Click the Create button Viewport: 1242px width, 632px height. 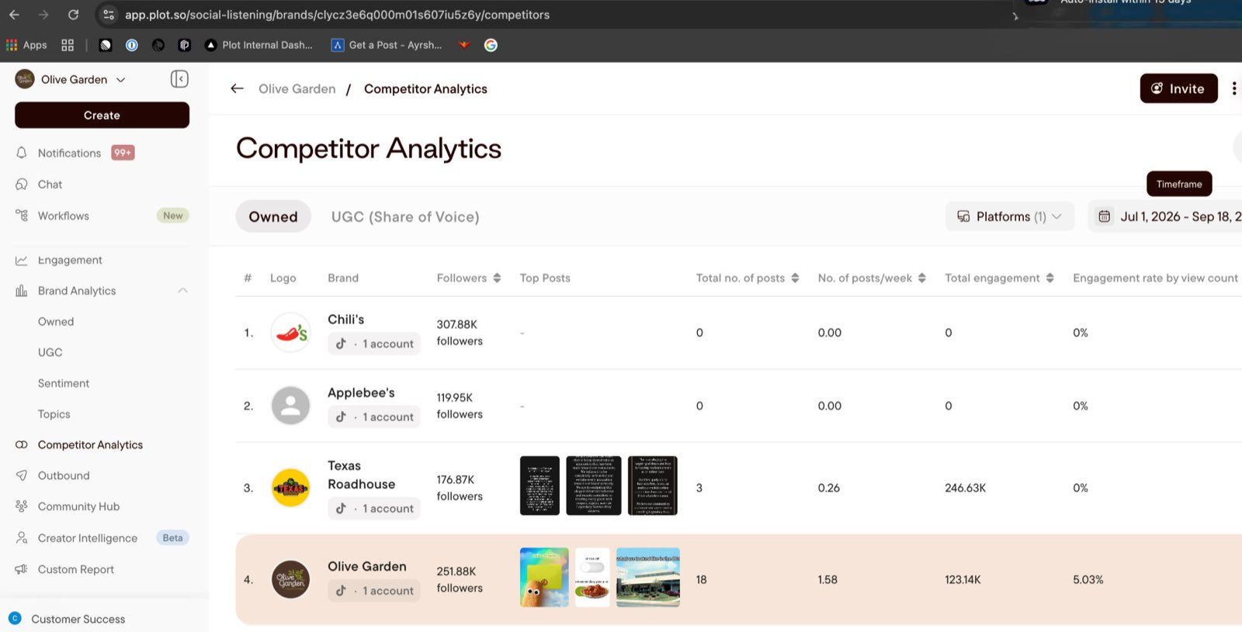[x=102, y=115]
